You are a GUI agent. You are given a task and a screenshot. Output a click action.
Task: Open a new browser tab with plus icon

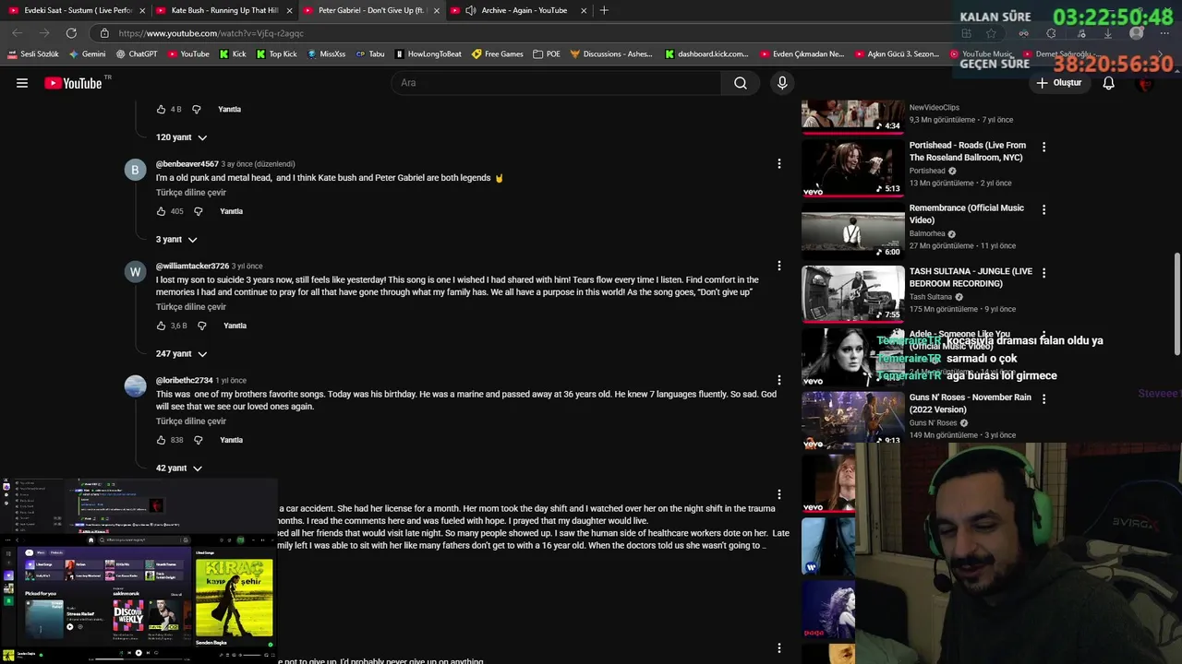[604, 10]
